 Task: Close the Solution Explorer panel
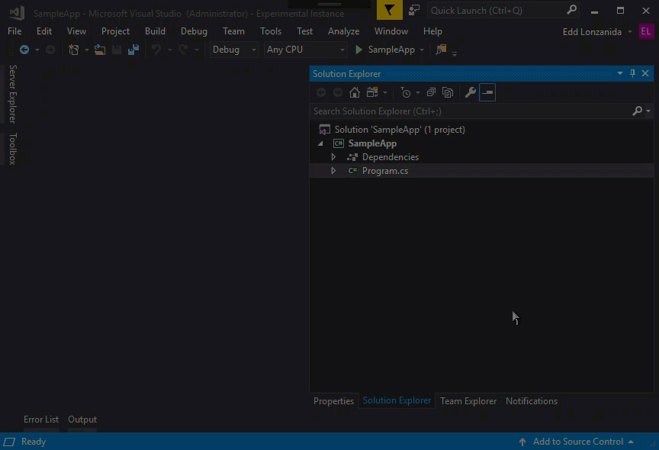click(645, 73)
